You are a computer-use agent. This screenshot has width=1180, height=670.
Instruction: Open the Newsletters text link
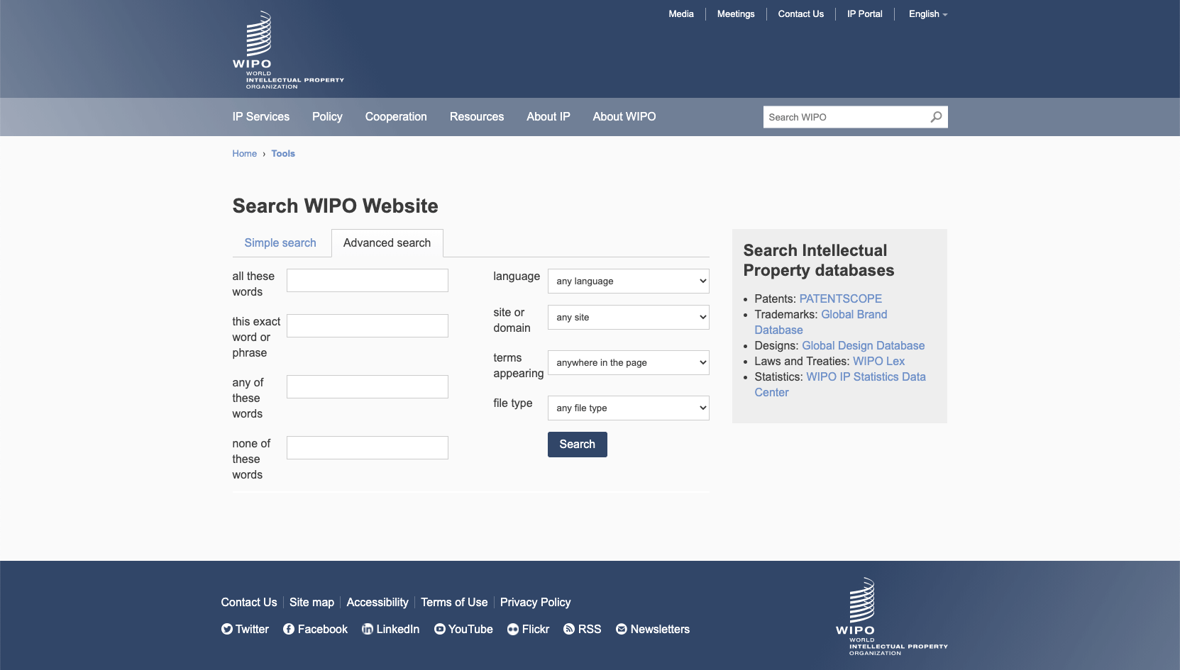click(x=661, y=629)
